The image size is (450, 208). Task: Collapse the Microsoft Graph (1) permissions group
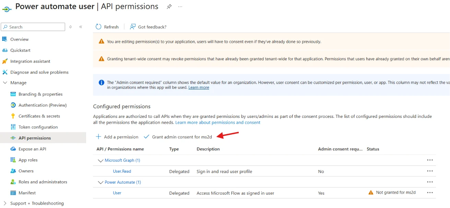(100, 160)
